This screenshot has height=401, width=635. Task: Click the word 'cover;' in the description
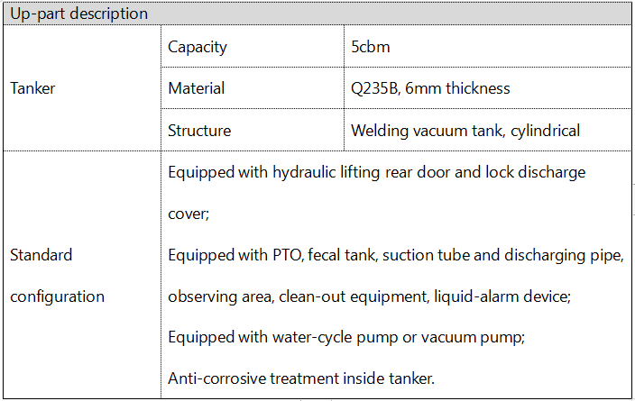189,214
